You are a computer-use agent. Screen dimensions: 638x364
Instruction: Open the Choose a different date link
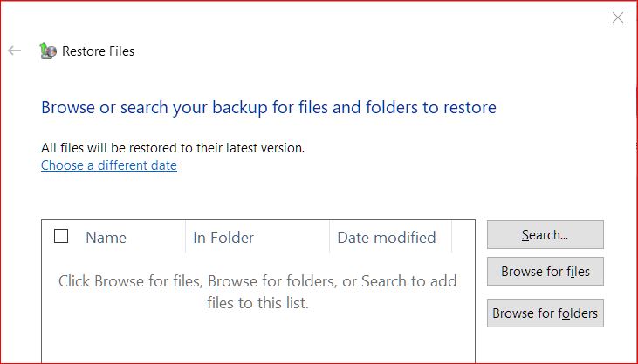pos(109,165)
